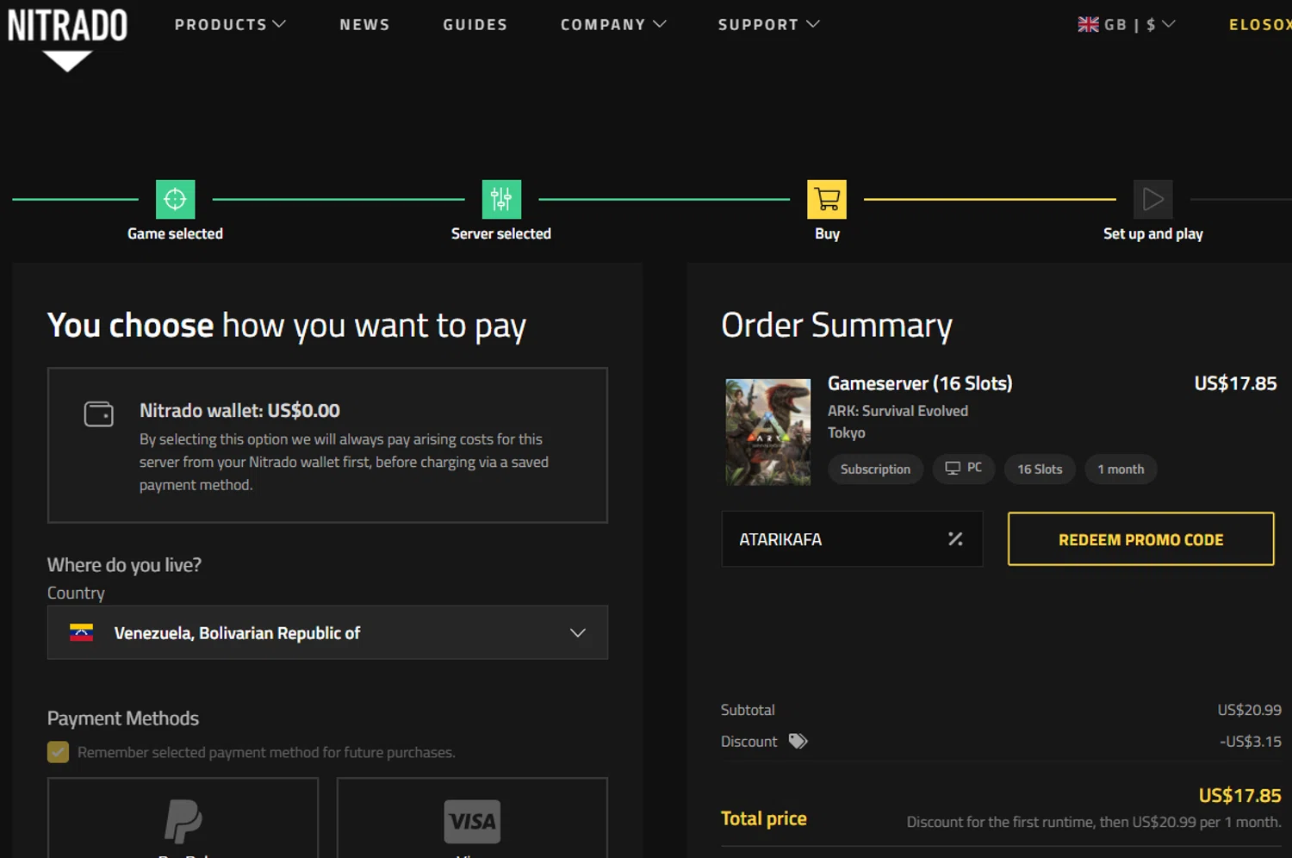Expand the Support menu

point(768,24)
